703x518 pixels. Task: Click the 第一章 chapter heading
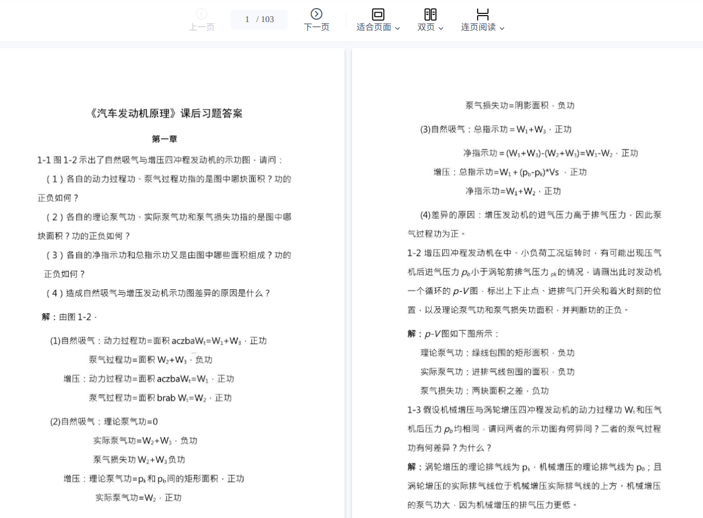[164, 139]
